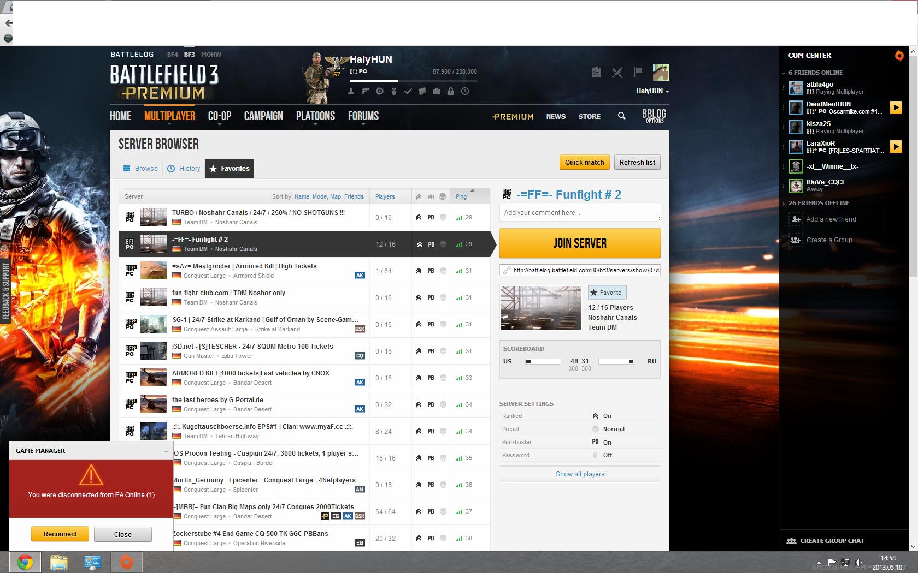
Task: Open File Explorer from the taskbar
Action: pos(58,562)
